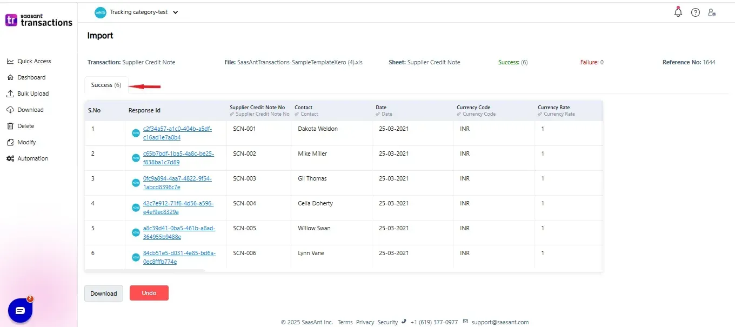This screenshot has height=327, width=735.
Task: Open the Tracking category-test organization dropdown
Action: [144, 12]
